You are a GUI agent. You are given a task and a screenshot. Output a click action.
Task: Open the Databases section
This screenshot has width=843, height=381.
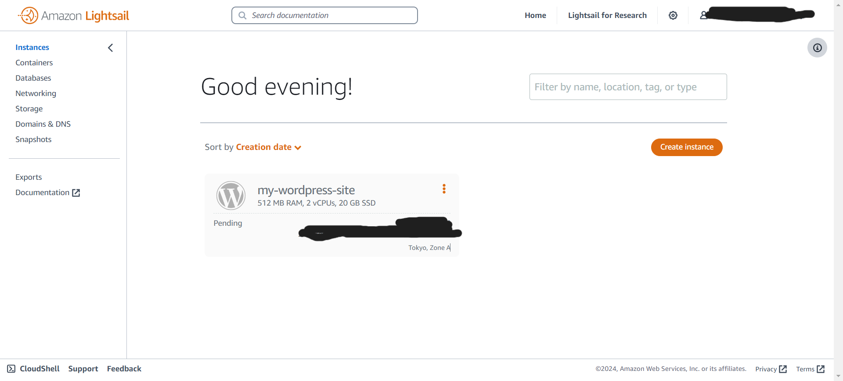[33, 78]
